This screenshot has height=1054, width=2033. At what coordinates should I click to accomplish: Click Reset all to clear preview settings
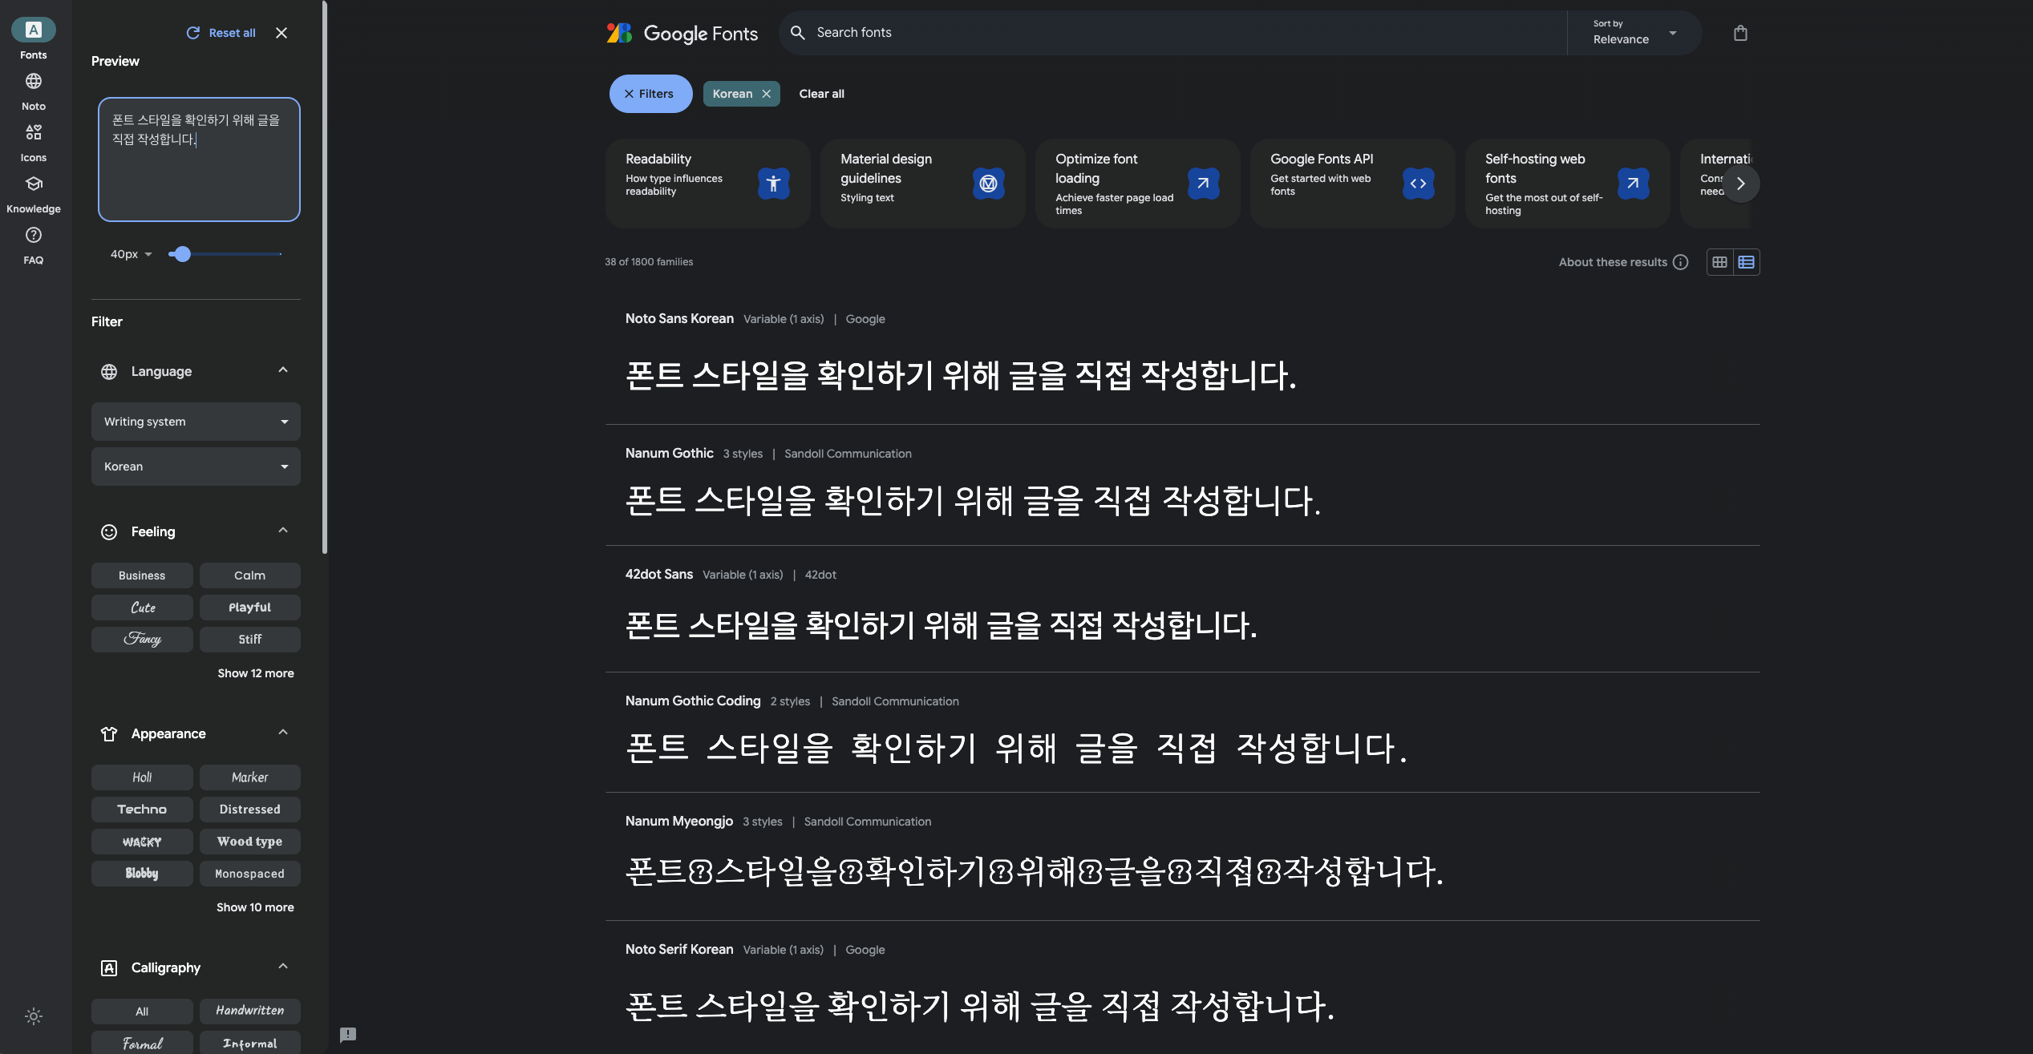(x=221, y=33)
